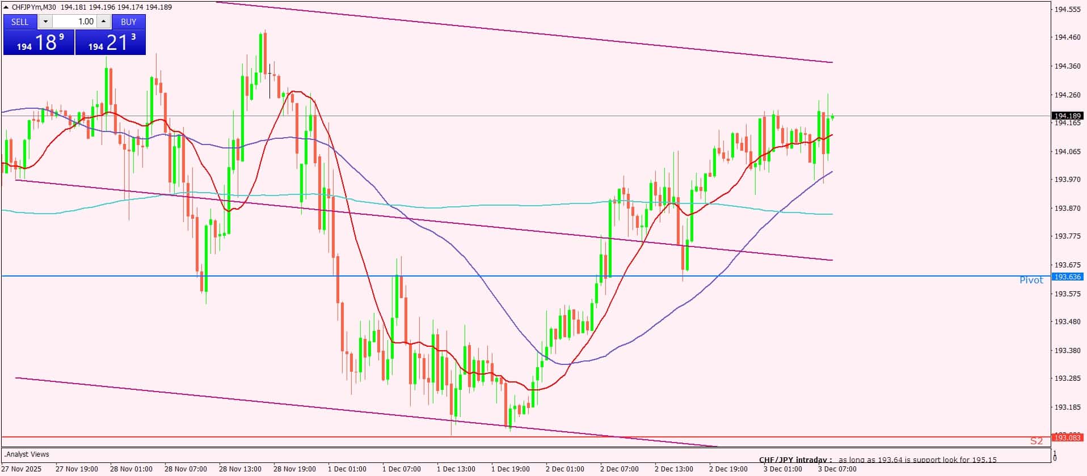This screenshot has width=1087, height=476.
Task: Click the 194.460 price scale label
Action: [1067, 37]
